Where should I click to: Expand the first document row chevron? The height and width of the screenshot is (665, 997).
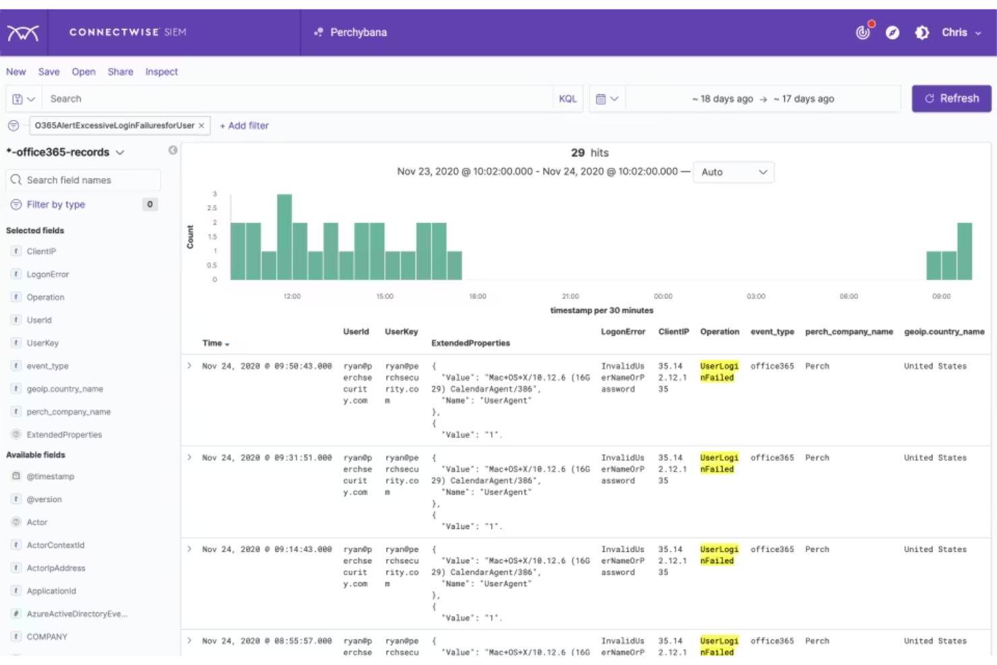(191, 366)
